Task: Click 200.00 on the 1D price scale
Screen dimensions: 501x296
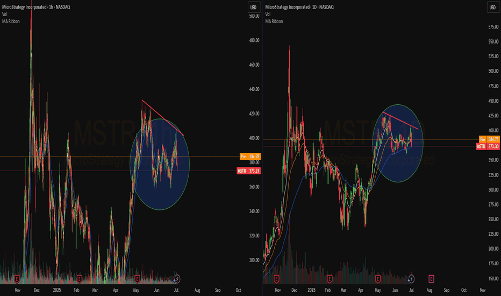Action: coord(493,249)
